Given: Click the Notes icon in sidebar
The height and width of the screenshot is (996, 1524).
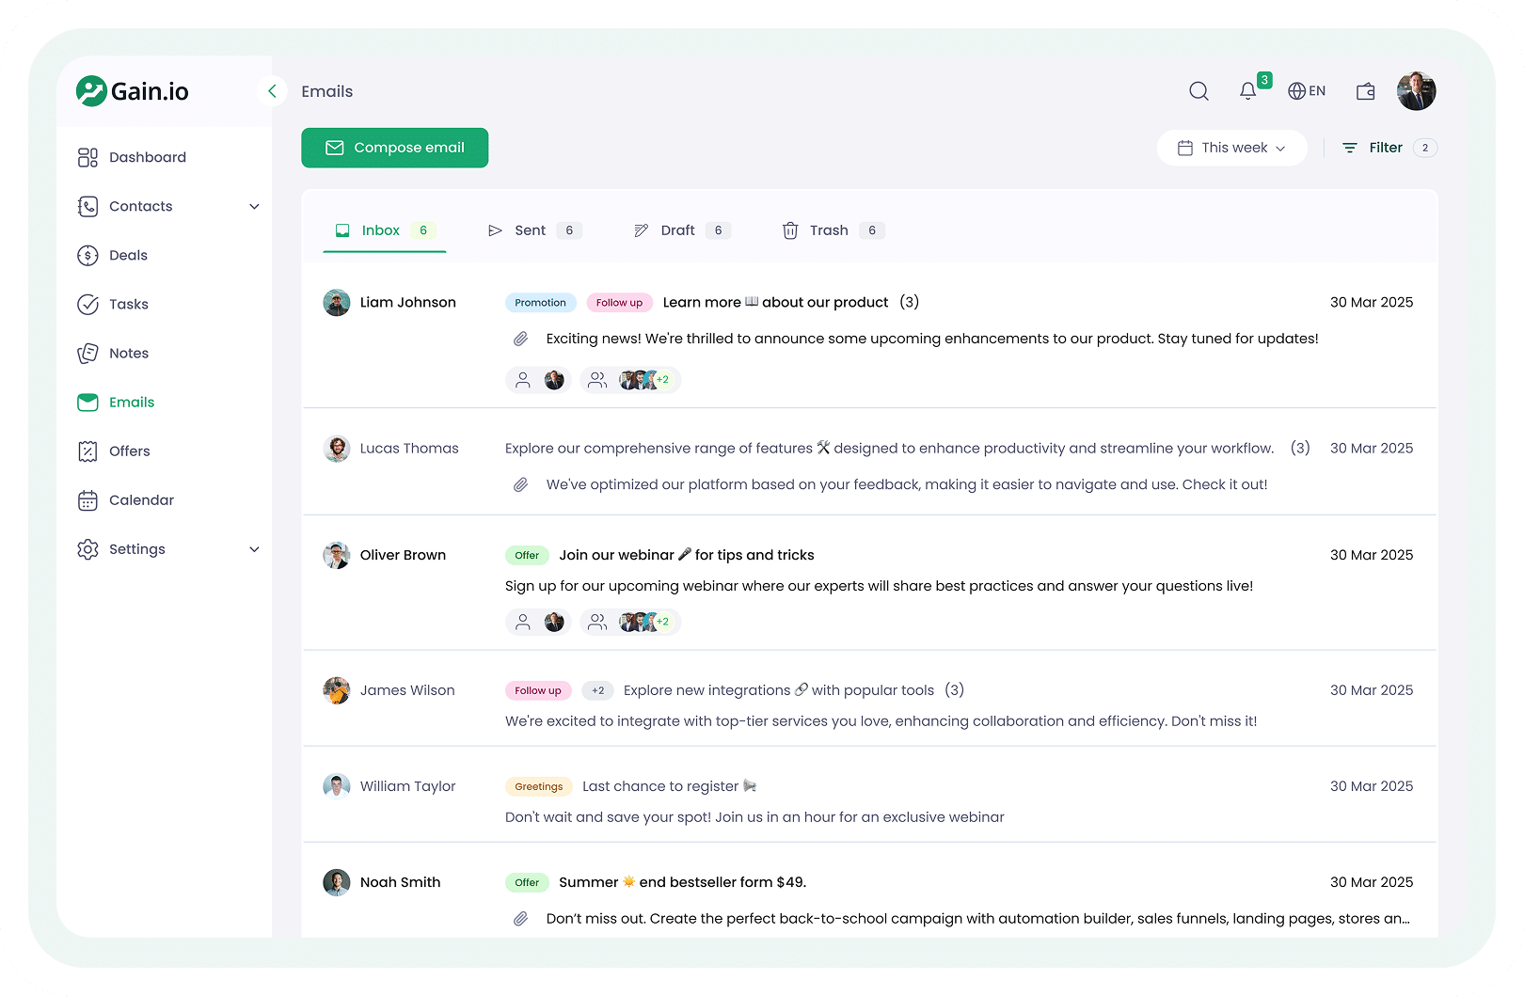Looking at the screenshot, I should (x=87, y=353).
